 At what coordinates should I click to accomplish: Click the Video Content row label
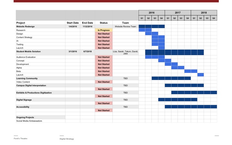pyautogui.click(x=23, y=82)
